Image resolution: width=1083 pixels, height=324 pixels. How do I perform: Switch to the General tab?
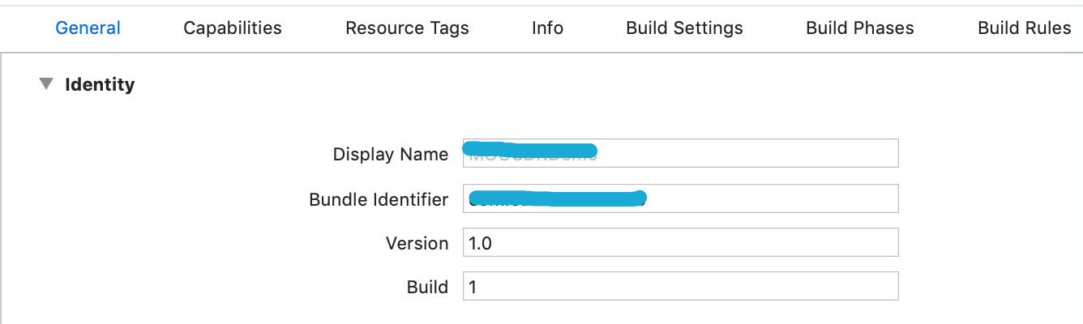pyautogui.click(x=88, y=28)
